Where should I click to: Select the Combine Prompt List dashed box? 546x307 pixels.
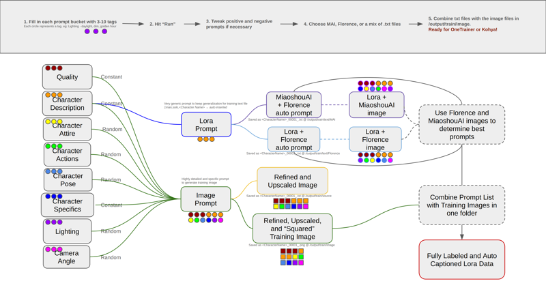462,205
